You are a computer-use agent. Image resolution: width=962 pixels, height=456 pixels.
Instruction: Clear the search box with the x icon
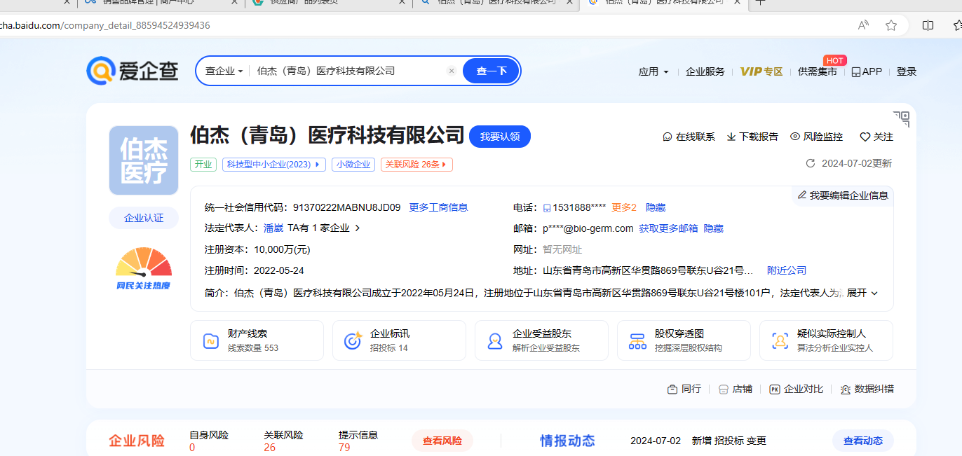tap(452, 71)
